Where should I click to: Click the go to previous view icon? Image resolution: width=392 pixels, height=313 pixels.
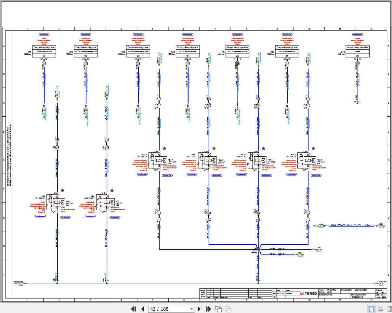pyautogui.click(x=218, y=309)
